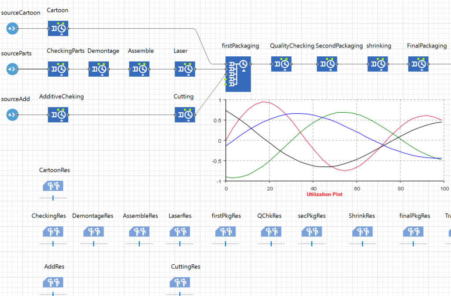Viewport: 451px width, 296px height.
Task: Click the CuttingRes resource pool icon
Action: pyautogui.click(x=180, y=282)
